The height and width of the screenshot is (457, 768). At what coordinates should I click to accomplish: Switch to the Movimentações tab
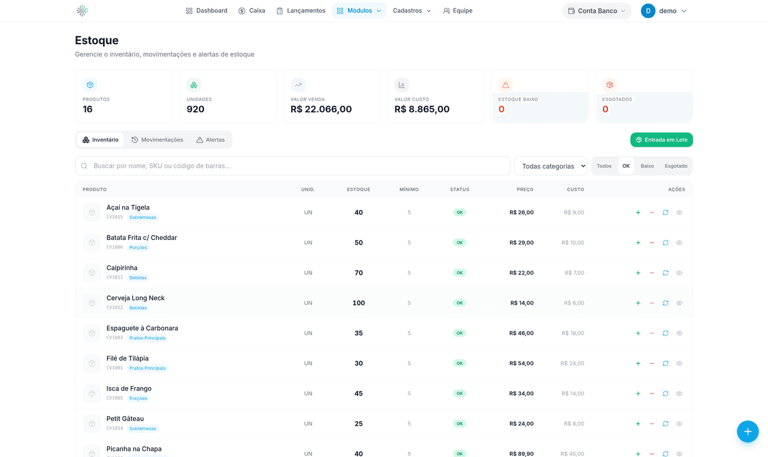pos(157,140)
